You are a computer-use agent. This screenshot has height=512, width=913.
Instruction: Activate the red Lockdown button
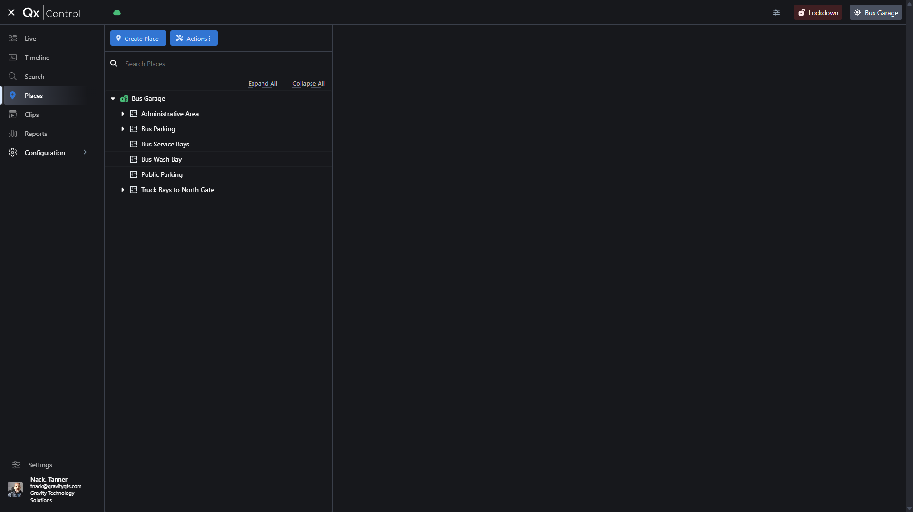[818, 13]
